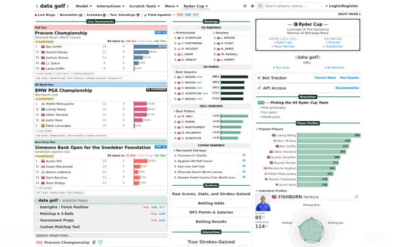Viewport: 395px width, 247px height.
Task: Click the Bet Tracker diamond icon
Action: point(259,78)
